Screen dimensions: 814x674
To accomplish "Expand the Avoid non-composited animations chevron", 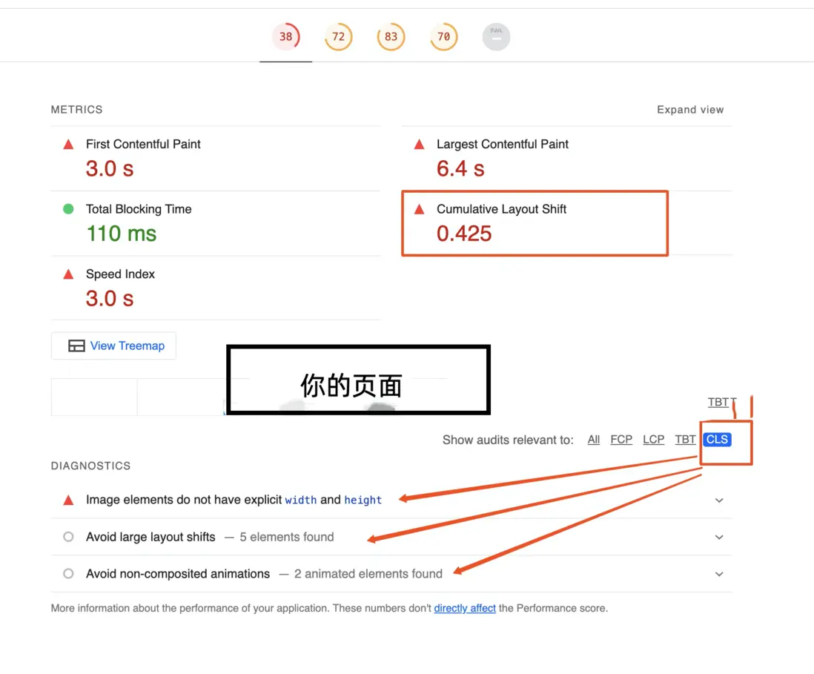I will [719, 574].
